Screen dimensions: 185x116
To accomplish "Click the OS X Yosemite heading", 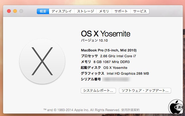I will click(106, 34).
